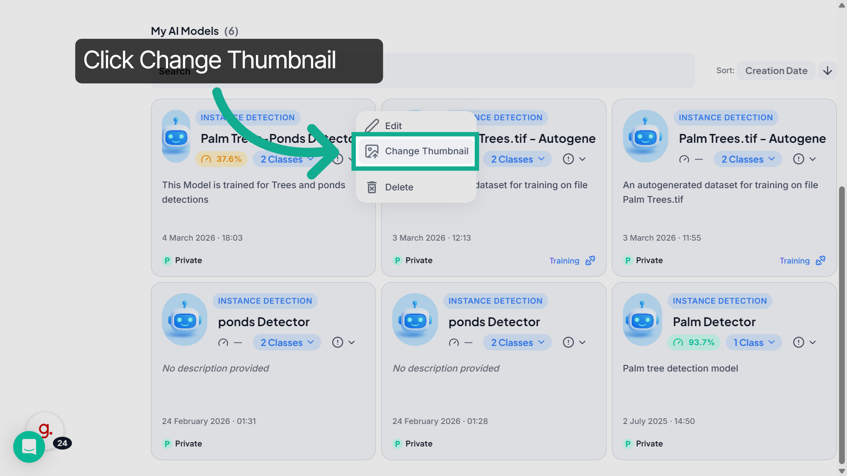Click Training link on the 12:13 card
Viewport: 847px width, 476px height.
(564, 260)
